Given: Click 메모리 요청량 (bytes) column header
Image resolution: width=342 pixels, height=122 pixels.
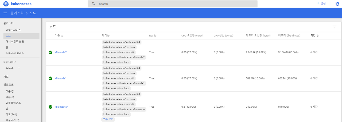Looking at the screenshot, I should [258, 35].
